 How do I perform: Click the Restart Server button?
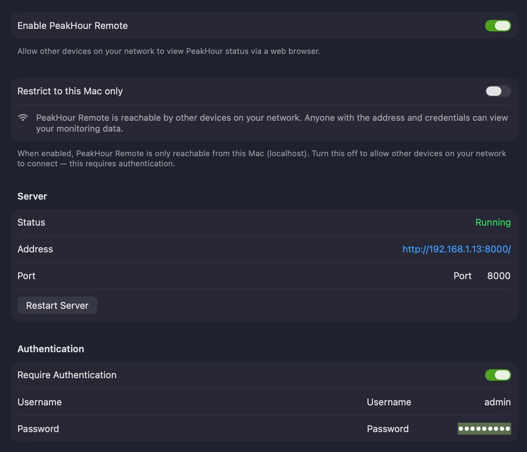pos(57,306)
